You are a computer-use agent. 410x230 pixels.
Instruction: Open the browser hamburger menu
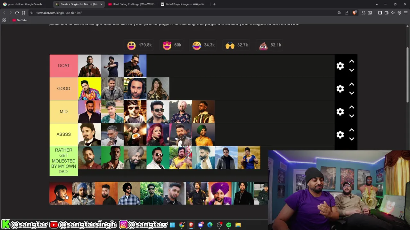point(406,13)
